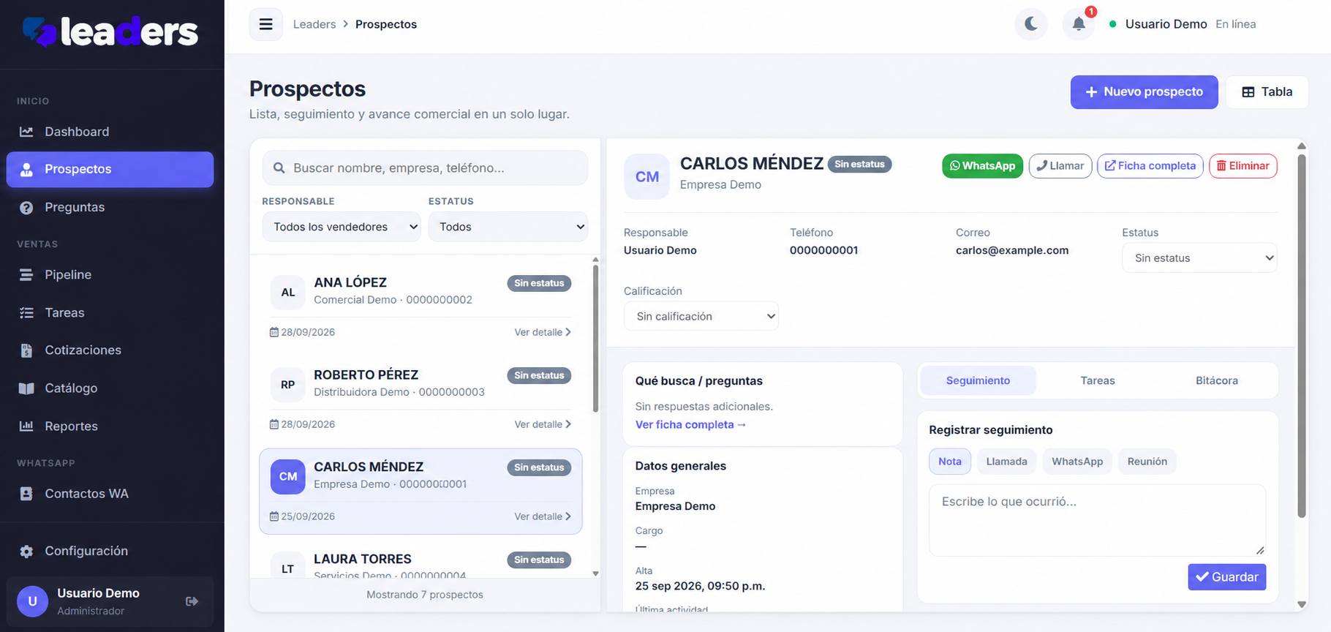Switch to the Tareas tab

pos(1098,380)
